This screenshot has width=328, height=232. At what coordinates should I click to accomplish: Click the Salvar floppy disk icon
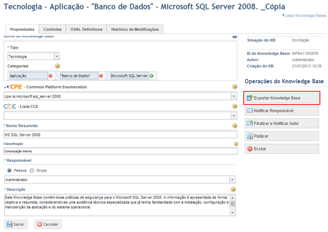[9, 224]
